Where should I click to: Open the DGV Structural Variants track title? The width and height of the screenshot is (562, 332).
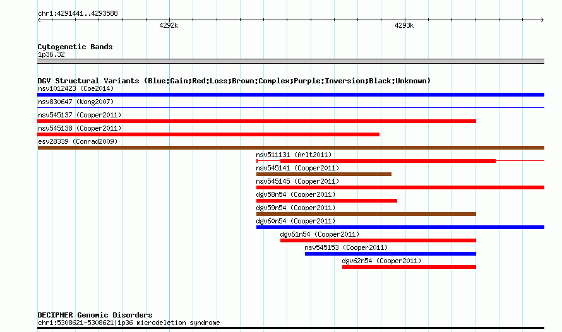pos(234,81)
